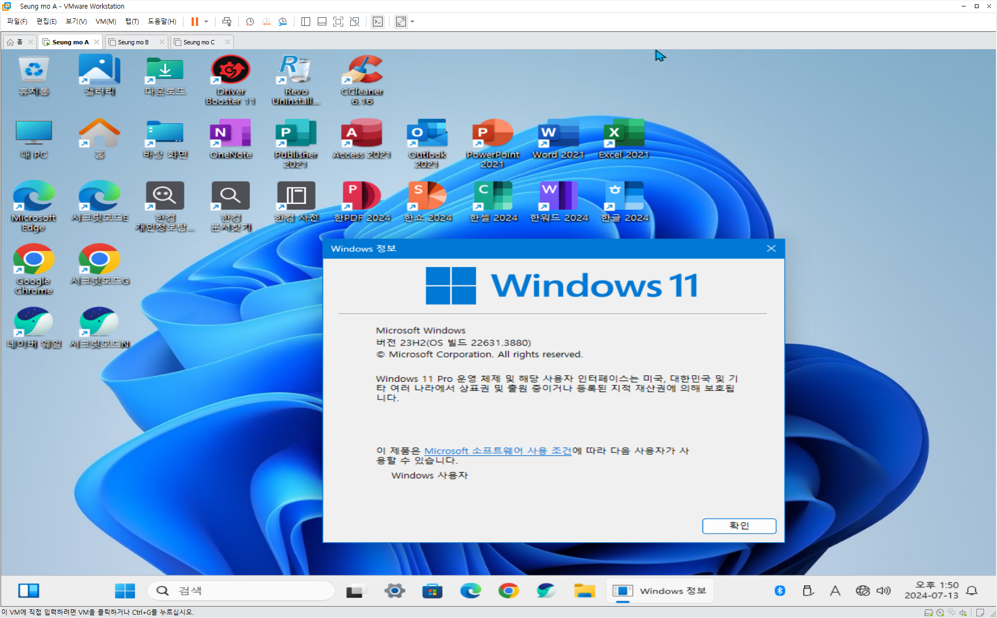Enter VMware full screen mode
The width and height of the screenshot is (997, 618).
click(338, 22)
